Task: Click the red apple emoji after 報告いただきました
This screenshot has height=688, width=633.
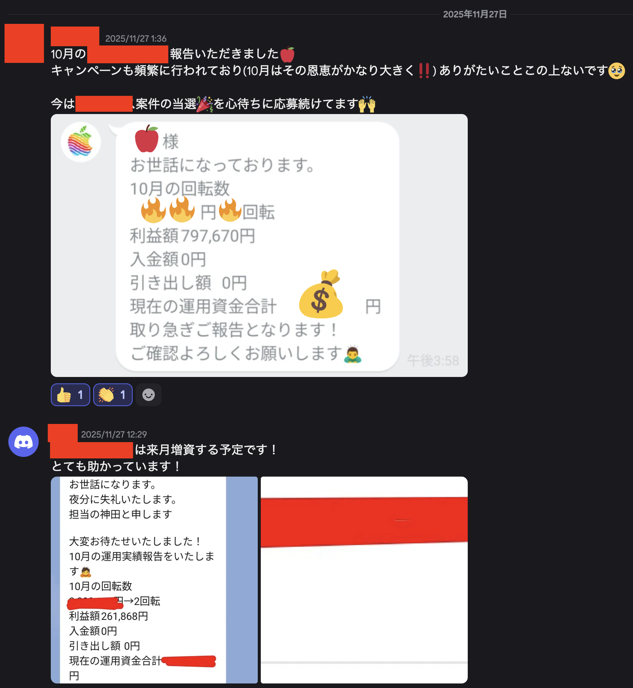Action: click(x=287, y=54)
